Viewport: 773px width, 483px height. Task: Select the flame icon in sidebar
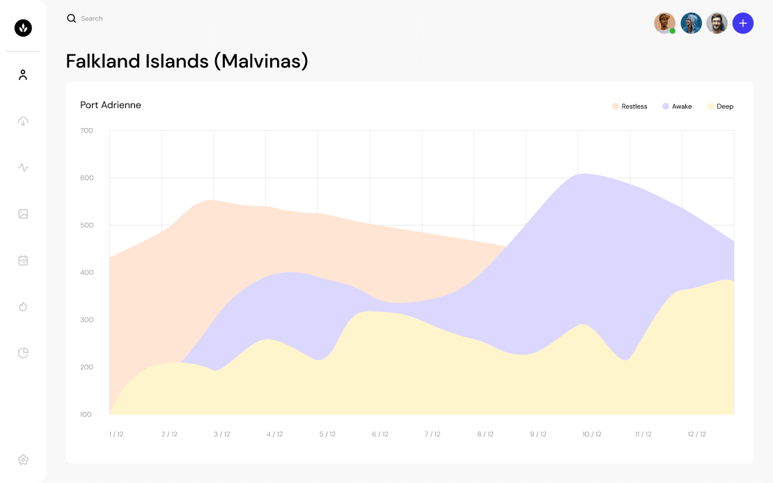click(x=23, y=306)
